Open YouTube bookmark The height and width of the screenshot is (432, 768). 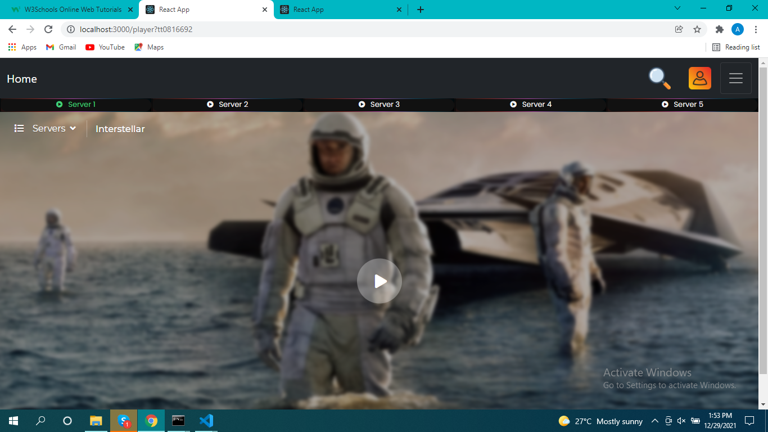point(105,47)
